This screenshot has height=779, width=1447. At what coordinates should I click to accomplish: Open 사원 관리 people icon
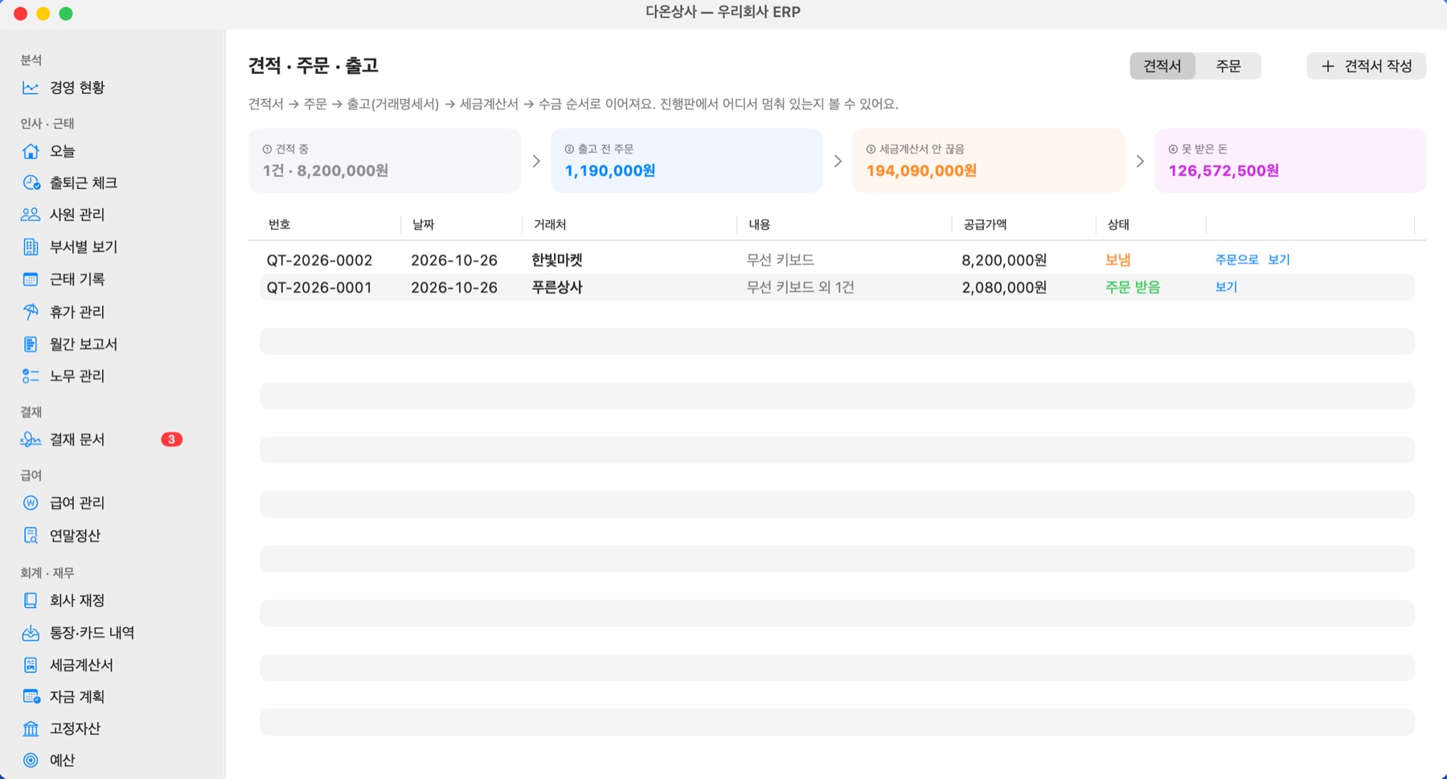point(31,215)
